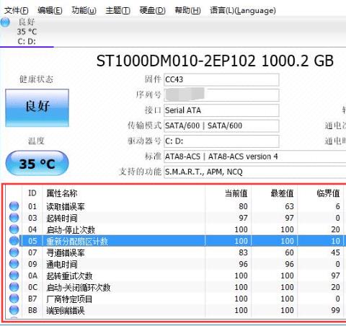Click the 35 °C temperature button

pos(37,163)
